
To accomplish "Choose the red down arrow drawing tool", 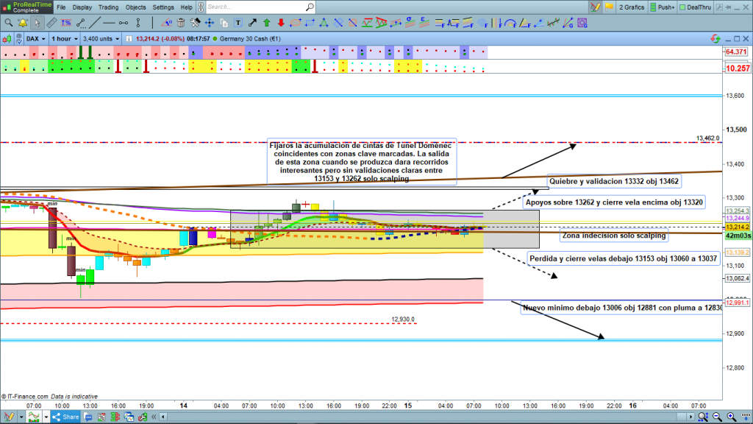I will pyautogui.click(x=281, y=23).
